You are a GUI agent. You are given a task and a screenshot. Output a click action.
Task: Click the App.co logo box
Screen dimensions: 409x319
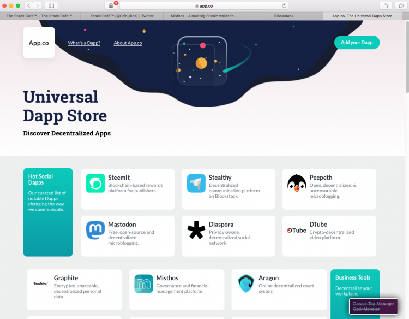[x=39, y=43]
